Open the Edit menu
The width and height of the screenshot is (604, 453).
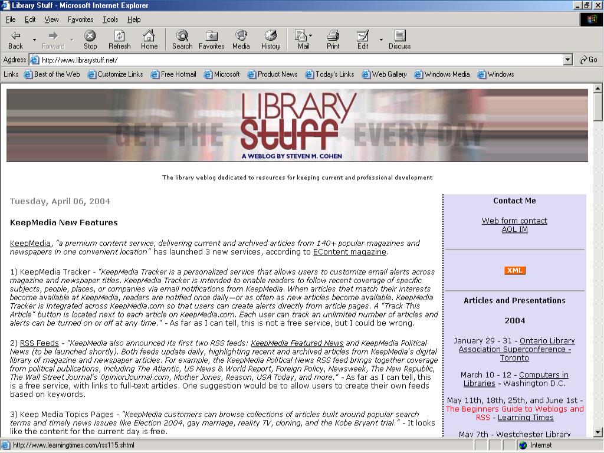30,19
